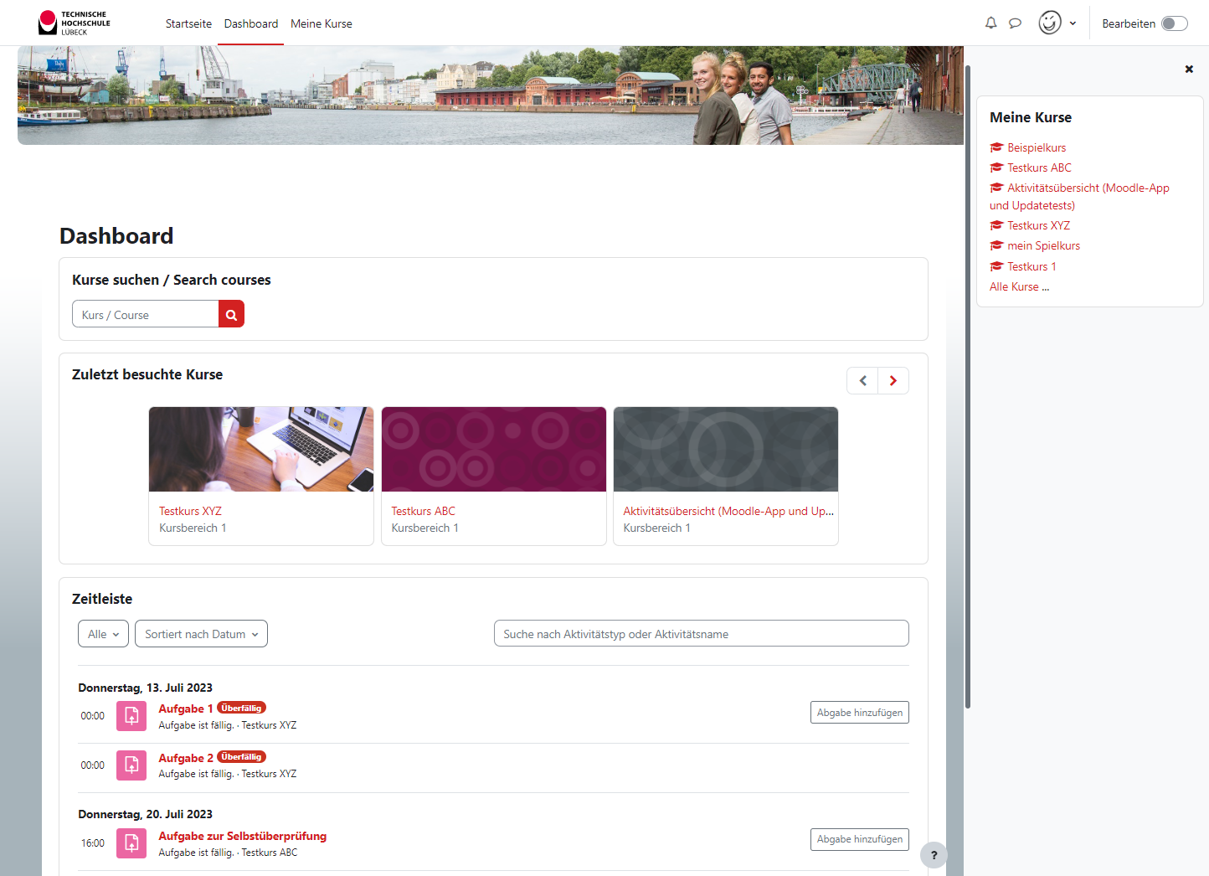Click Abgabe hinzufügen for Aufgabe 1
The image size is (1209, 876).
coord(860,713)
